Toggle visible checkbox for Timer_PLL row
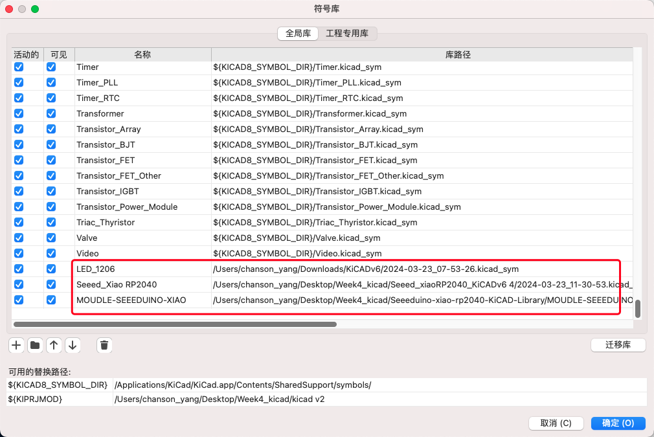The height and width of the screenshot is (437, 654). 51,83
